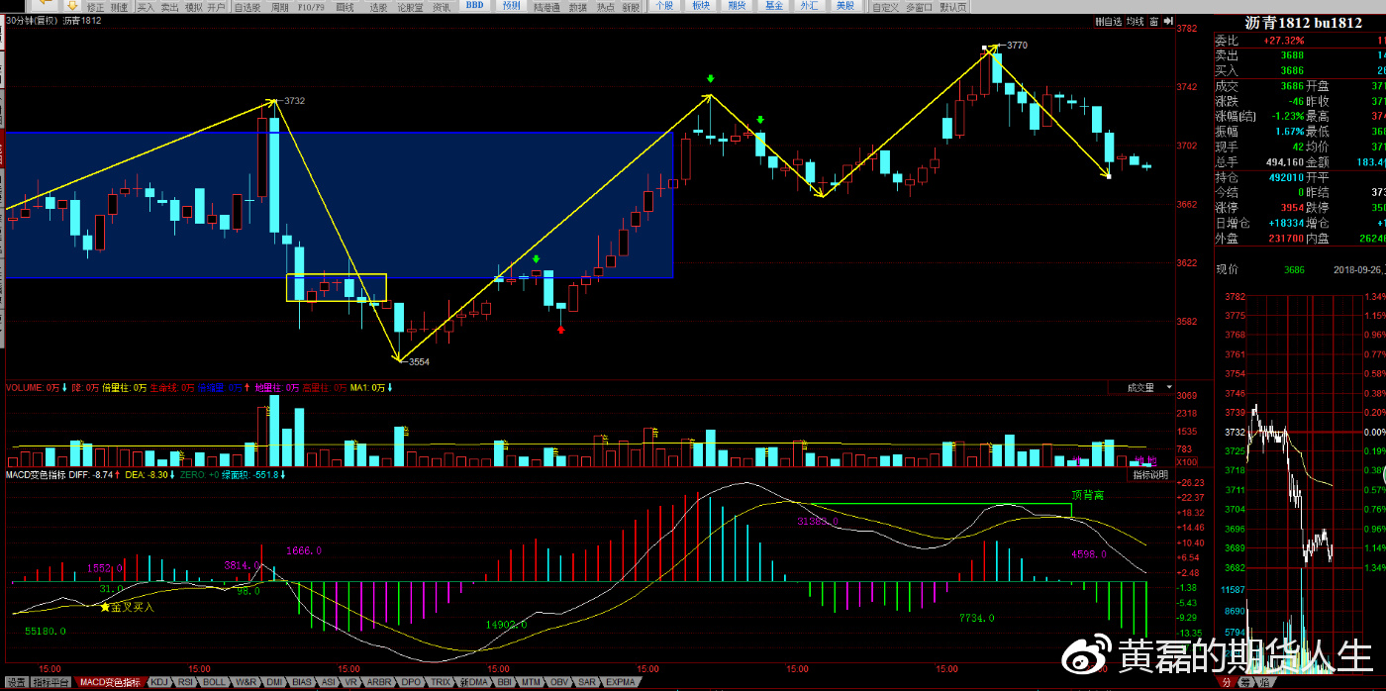Click the 删自选 remove-from-watchlist button
The width and height of the screenshot is (1386, 691).
(1109, 21)
